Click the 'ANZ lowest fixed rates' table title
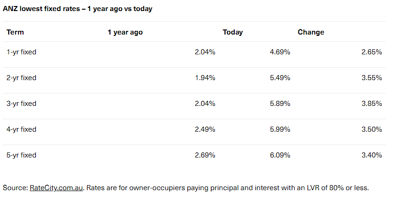The image size is (394, 198). click(x=77, y=9)
